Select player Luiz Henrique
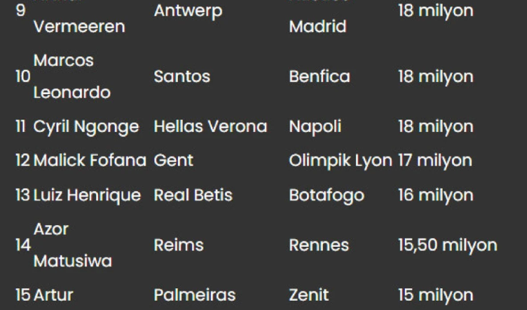 87,195
